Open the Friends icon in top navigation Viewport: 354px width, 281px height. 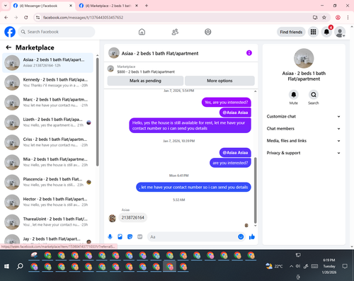[x=175, y=32]
